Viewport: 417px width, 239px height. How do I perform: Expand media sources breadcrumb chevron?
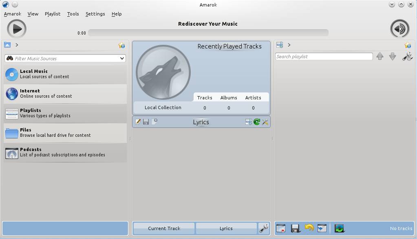[x=17, y=45]
